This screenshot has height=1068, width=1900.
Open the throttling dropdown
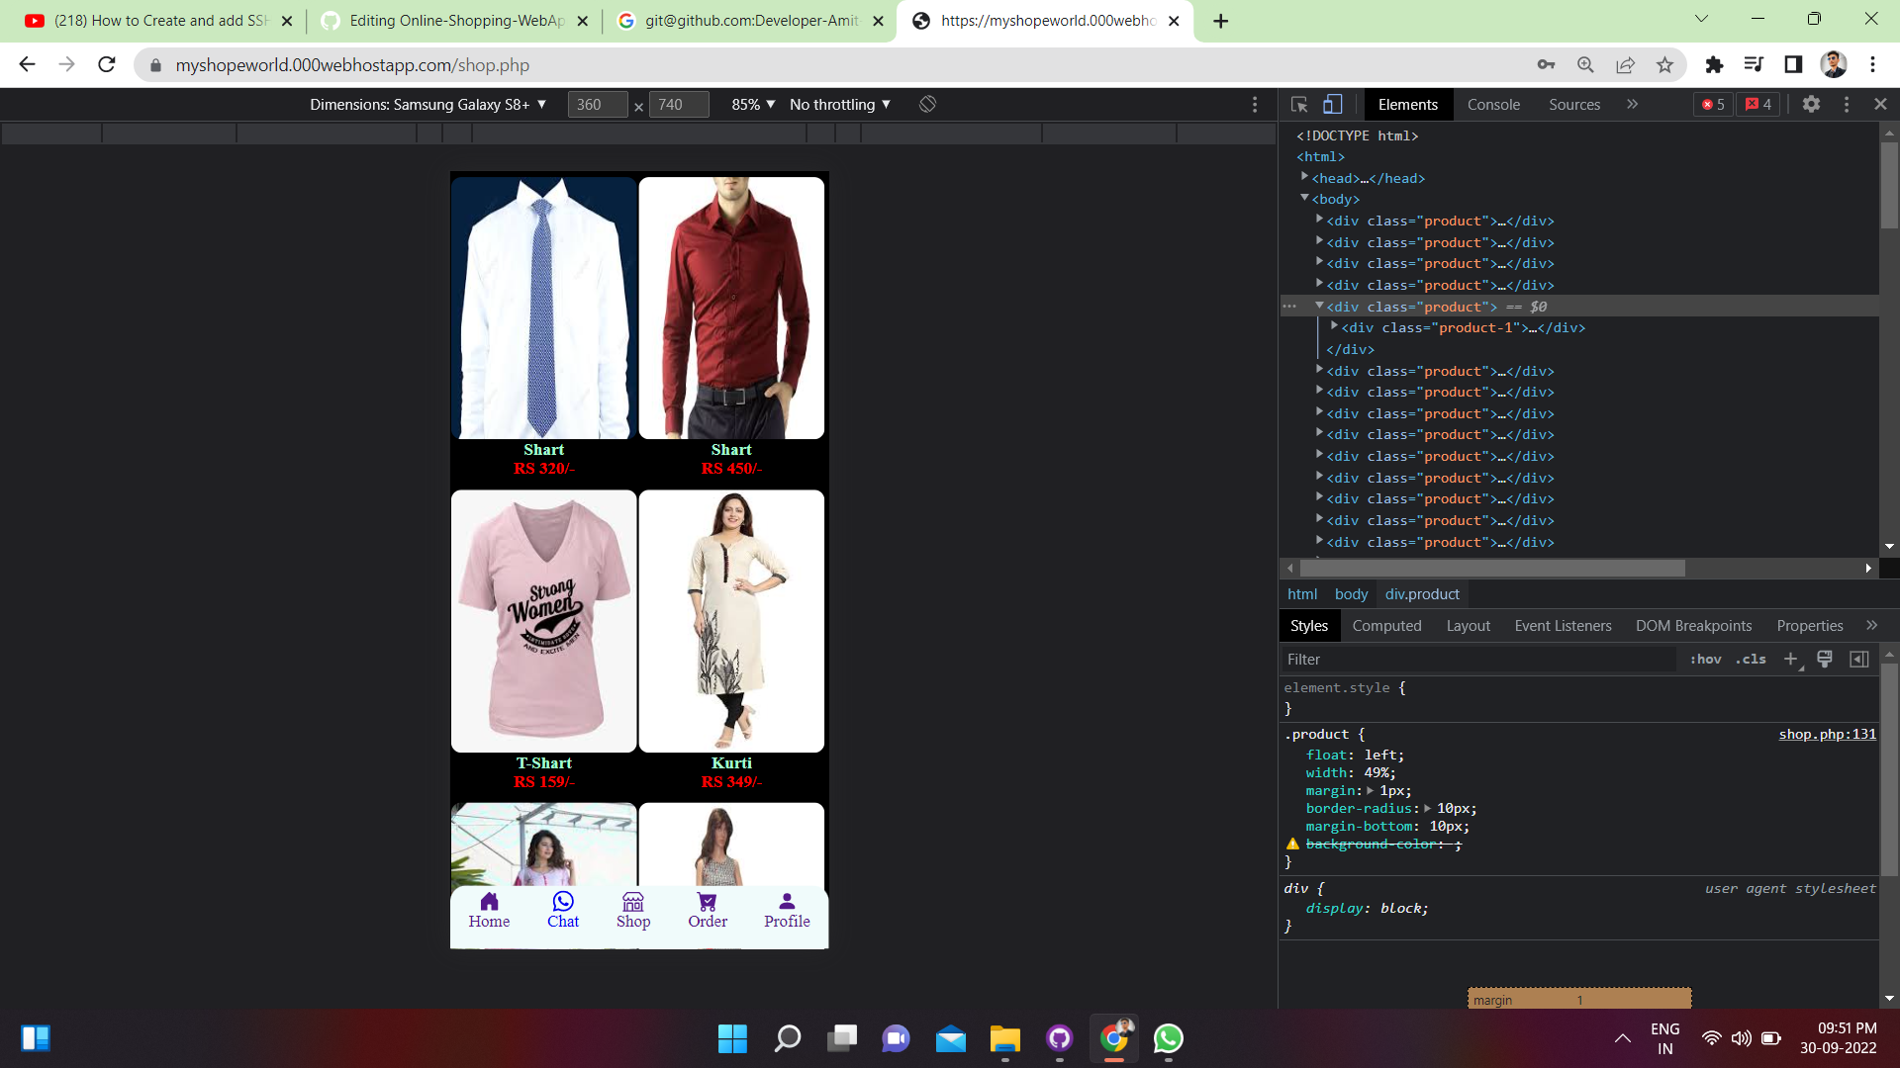coord(839,104)
